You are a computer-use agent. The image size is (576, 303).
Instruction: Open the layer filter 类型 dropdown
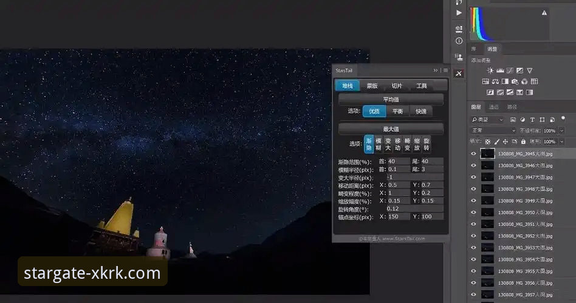tap(488, 119)
